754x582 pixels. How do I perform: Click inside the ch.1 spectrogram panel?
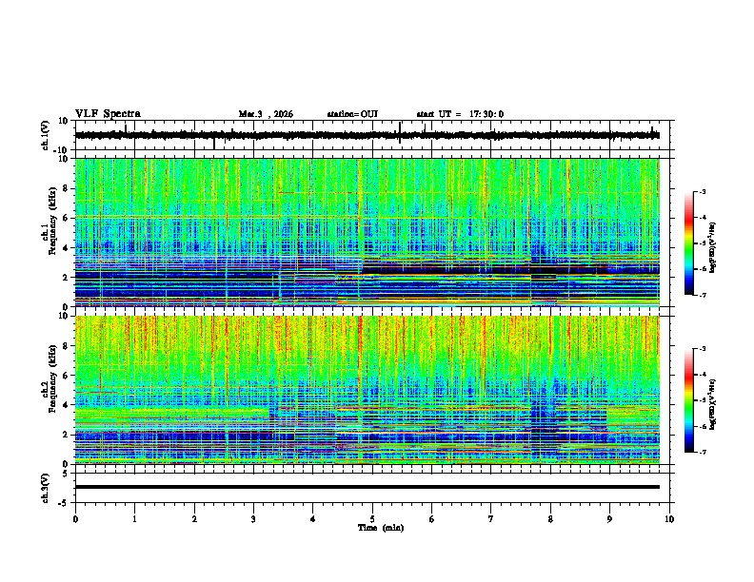click(x=367, y=232)
